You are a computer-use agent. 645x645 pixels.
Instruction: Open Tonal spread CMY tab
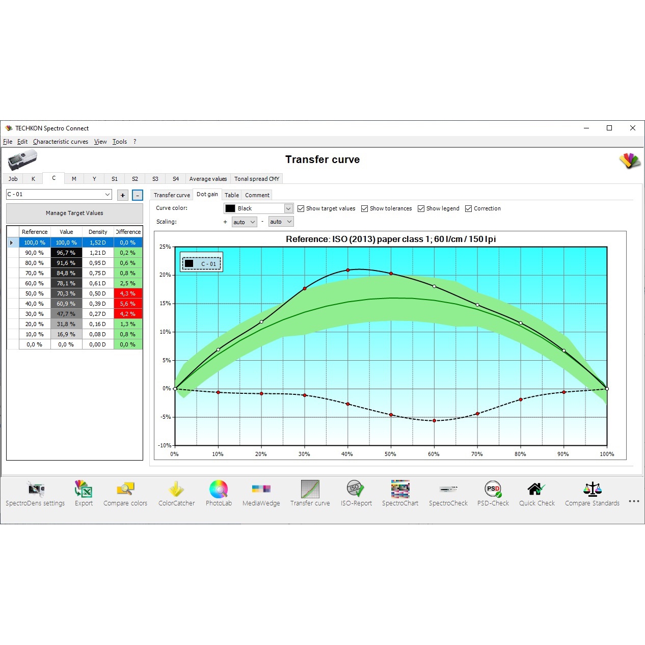(x=257, y=179)
